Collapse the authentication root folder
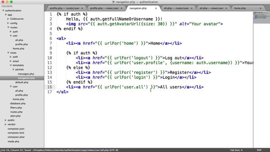This screenshot has width=270, height=152. (3, 11)
